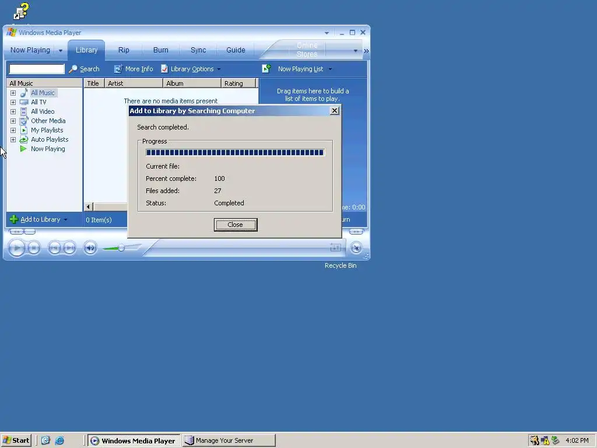This screenshot has height=448, width=597.
Task: Click the Now Playing List icon
Action: 266,69
